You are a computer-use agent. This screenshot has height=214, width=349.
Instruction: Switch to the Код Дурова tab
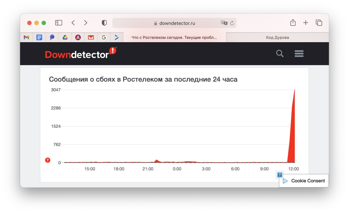coord(277,38)
